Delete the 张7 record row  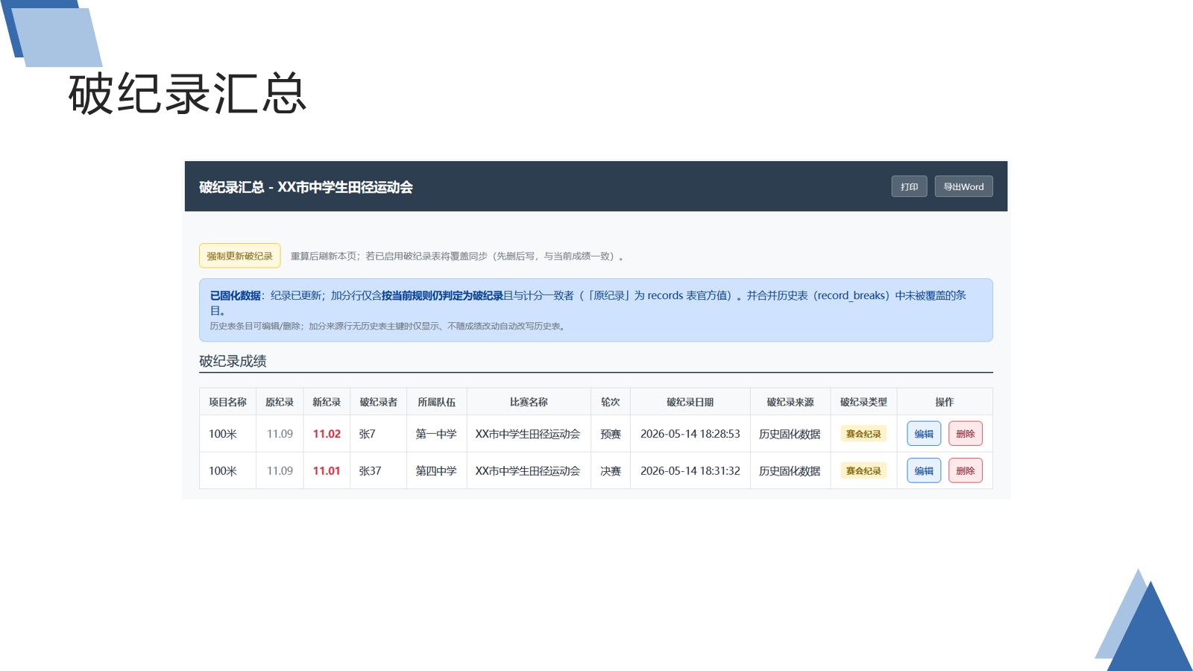[x=965, y=434]
